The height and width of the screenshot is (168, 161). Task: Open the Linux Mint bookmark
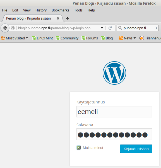43,38
